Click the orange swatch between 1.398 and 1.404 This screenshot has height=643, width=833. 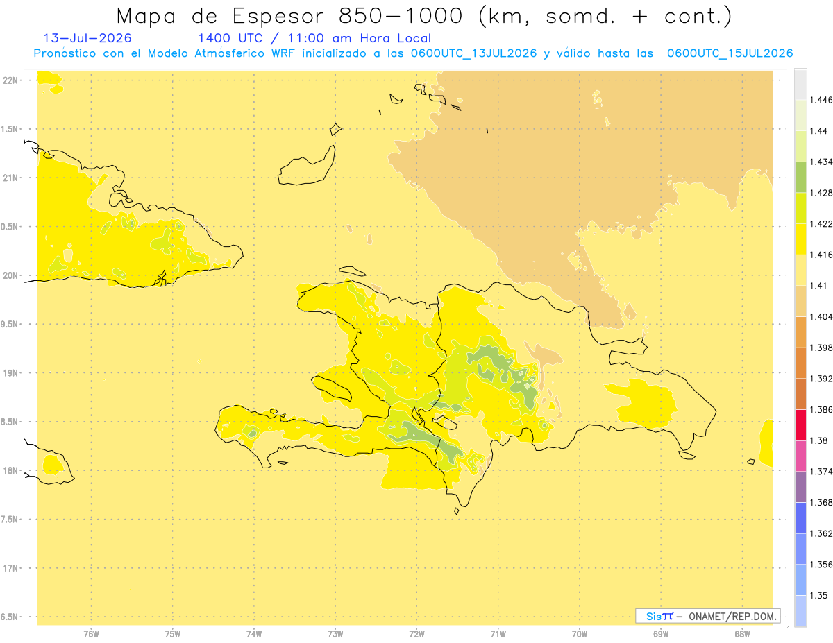800,332
